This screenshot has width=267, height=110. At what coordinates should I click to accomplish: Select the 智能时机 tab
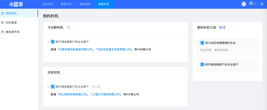point(104,4)
